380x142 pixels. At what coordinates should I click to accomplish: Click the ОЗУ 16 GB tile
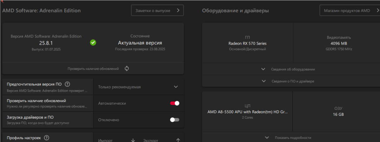click(338, 111)
